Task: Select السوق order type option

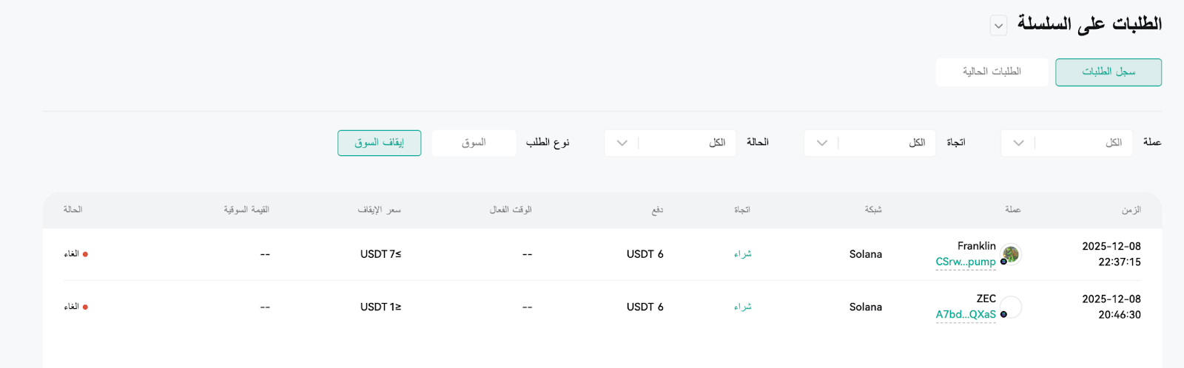Action: 474,143
